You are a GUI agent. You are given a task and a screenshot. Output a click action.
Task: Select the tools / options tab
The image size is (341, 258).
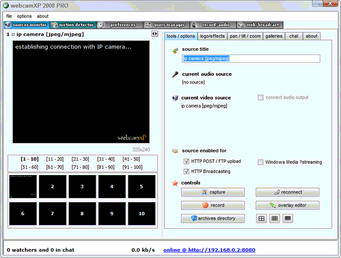180,36
